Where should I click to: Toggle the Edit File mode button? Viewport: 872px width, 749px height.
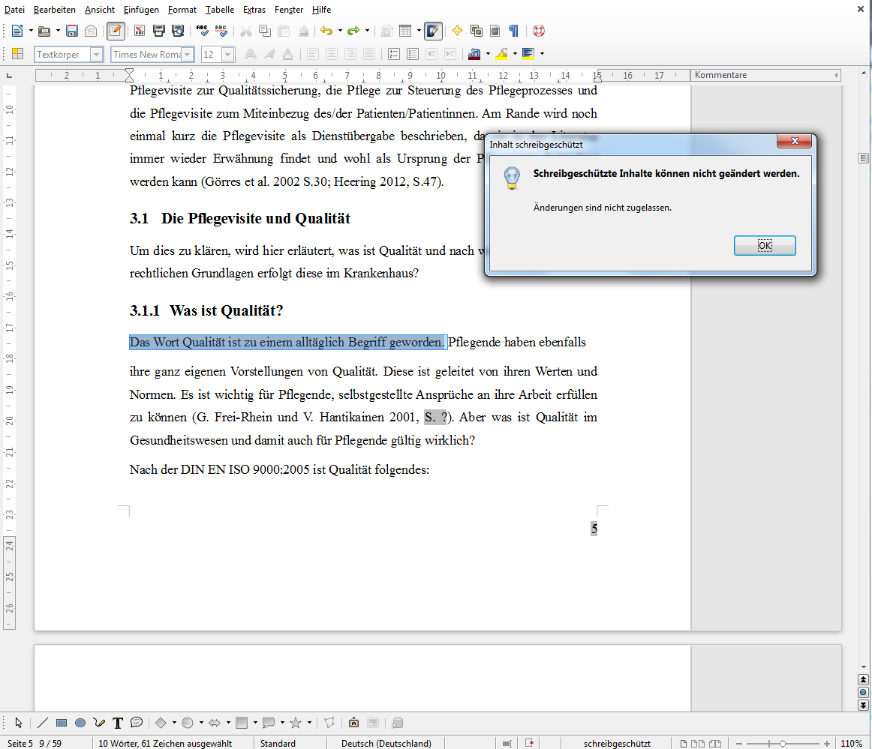pos(115,31)
